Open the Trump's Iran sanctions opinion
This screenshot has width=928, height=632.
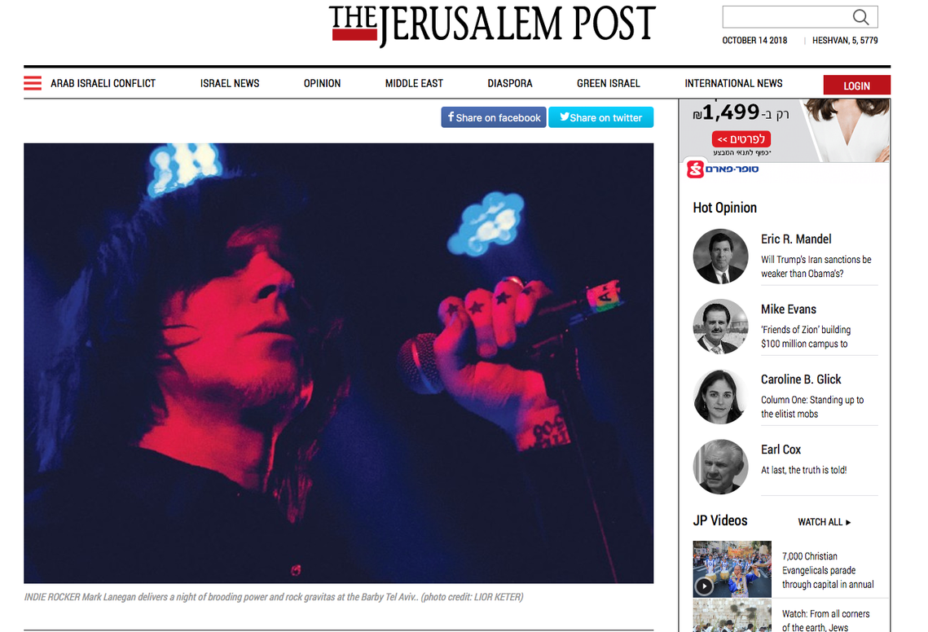(x=816, y=266)
